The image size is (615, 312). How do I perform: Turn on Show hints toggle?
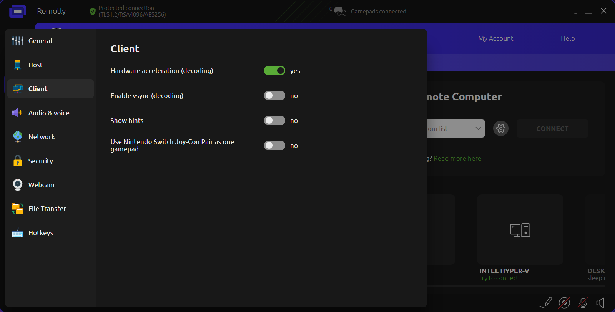(274, 121)
